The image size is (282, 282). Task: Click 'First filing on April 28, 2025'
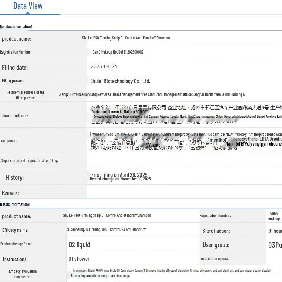coord(119,174)
